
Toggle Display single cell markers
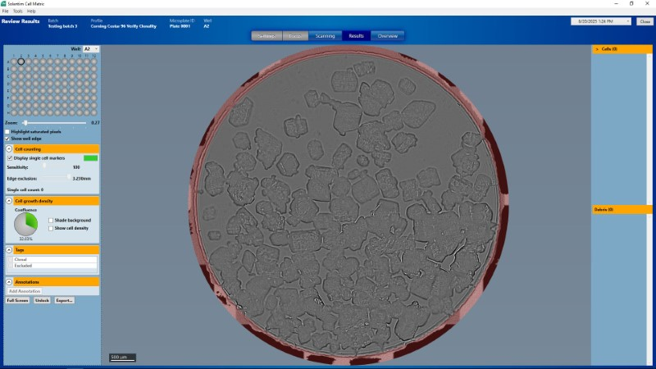[10, 157]
